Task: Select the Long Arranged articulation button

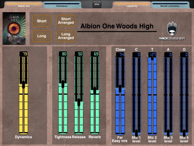Action: click(66, 36)
